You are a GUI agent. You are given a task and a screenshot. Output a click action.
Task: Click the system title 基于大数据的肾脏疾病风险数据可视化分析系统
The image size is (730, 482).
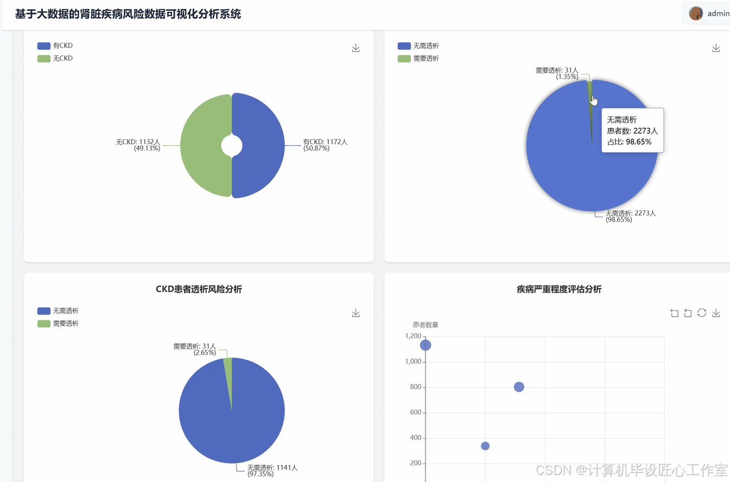[x=128, y=14]
